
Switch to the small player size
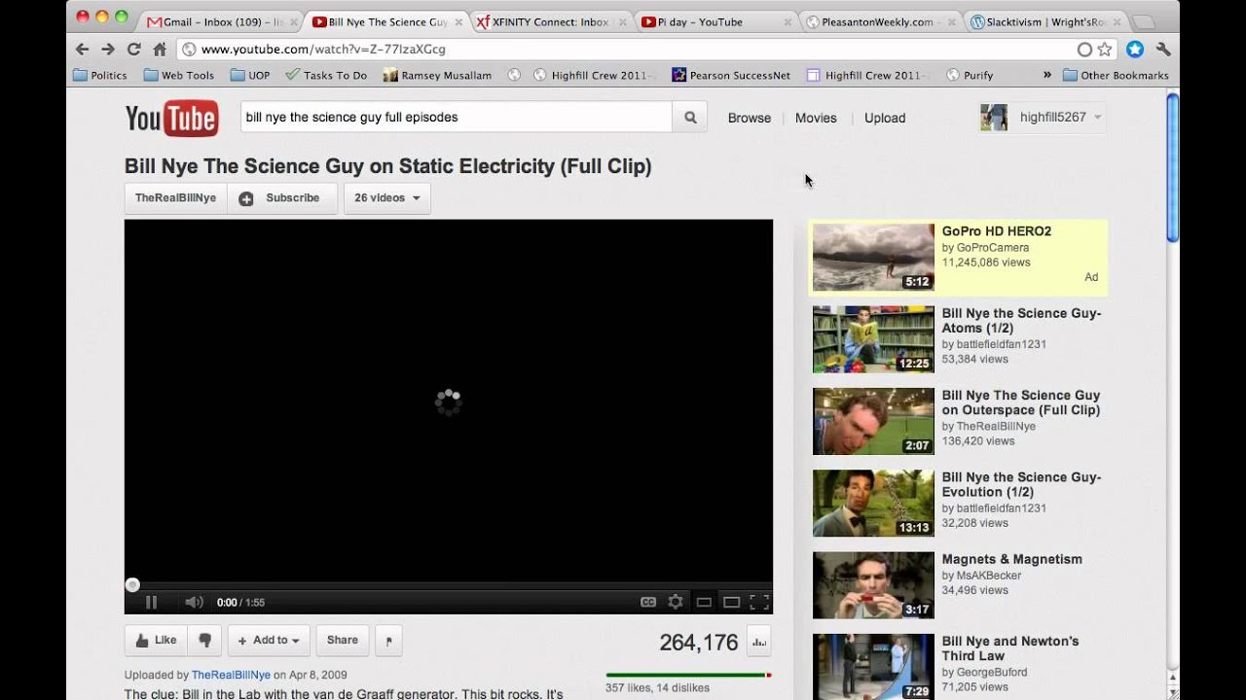pos(704,602)
